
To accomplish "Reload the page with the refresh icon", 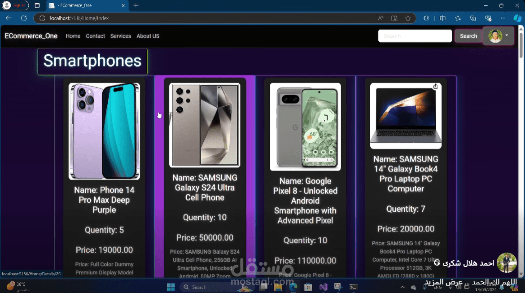I will 24,18.
